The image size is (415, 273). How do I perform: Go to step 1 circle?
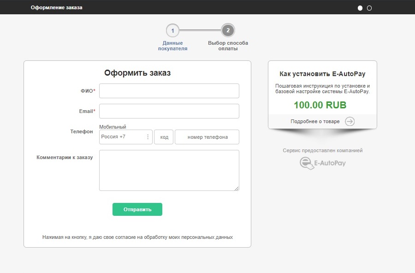172,31
